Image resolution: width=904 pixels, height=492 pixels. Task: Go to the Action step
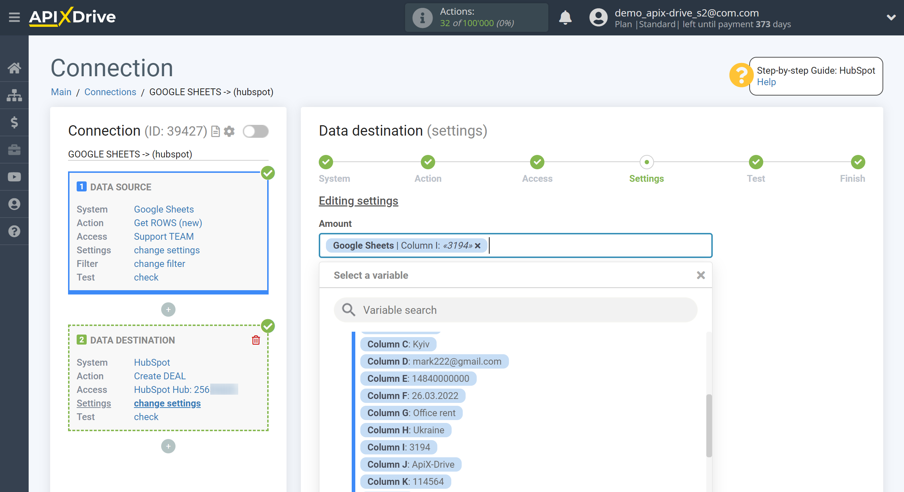[x=428, y=162]
